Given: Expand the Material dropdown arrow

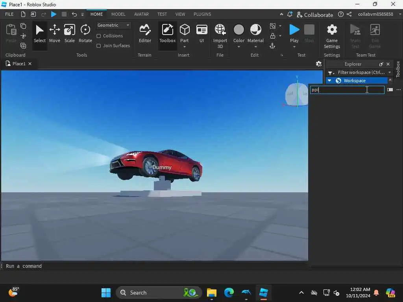Looking at the screenshot, I should tap(255, 47).
